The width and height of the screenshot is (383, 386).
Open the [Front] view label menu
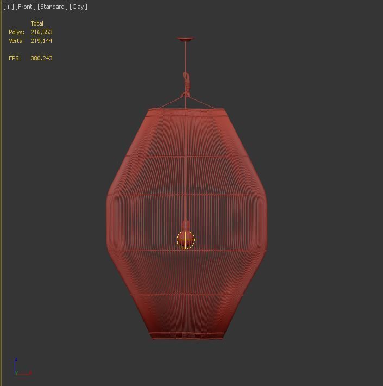coord(26,7)
